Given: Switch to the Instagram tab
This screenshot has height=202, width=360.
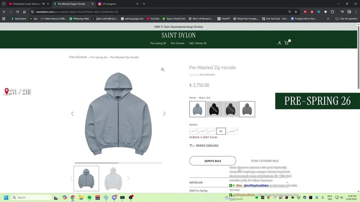Looking at the screenshot, I should [x=118, y=4].
